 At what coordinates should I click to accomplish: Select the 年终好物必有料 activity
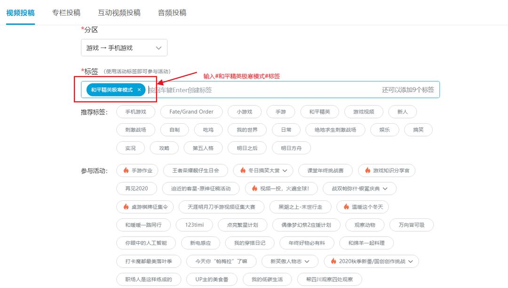(x=307, y=243)
